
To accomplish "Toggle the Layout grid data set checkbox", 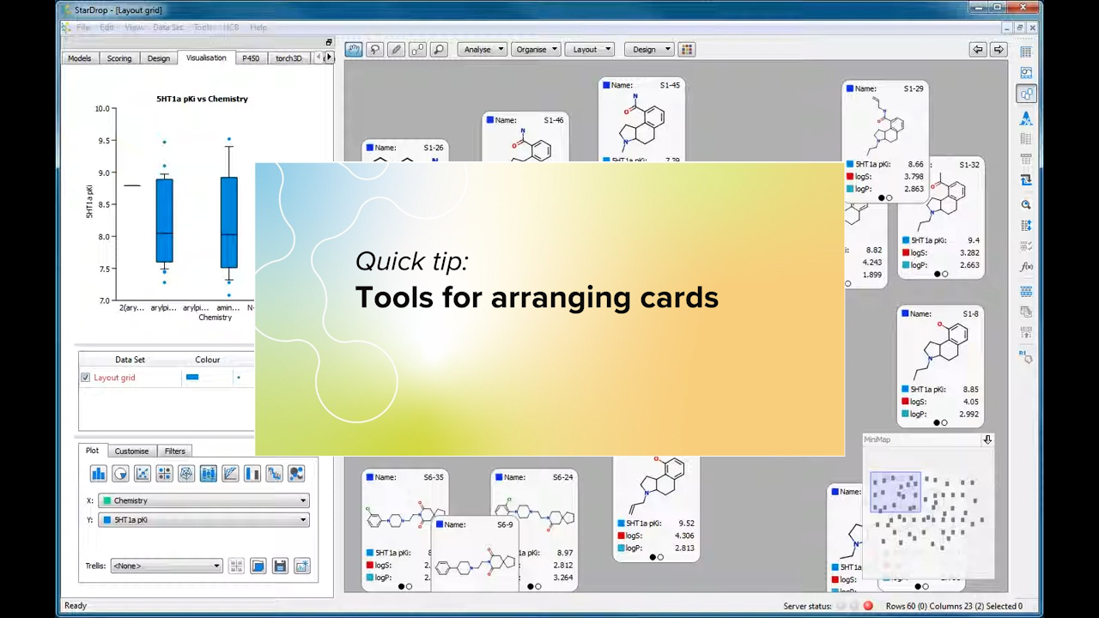I will coord(85,378).
